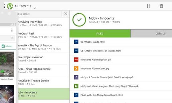The height and width of the screenshot is (103, 172).
Task: Delete torrent with trash icon
Action: click(x=161, y=6)
